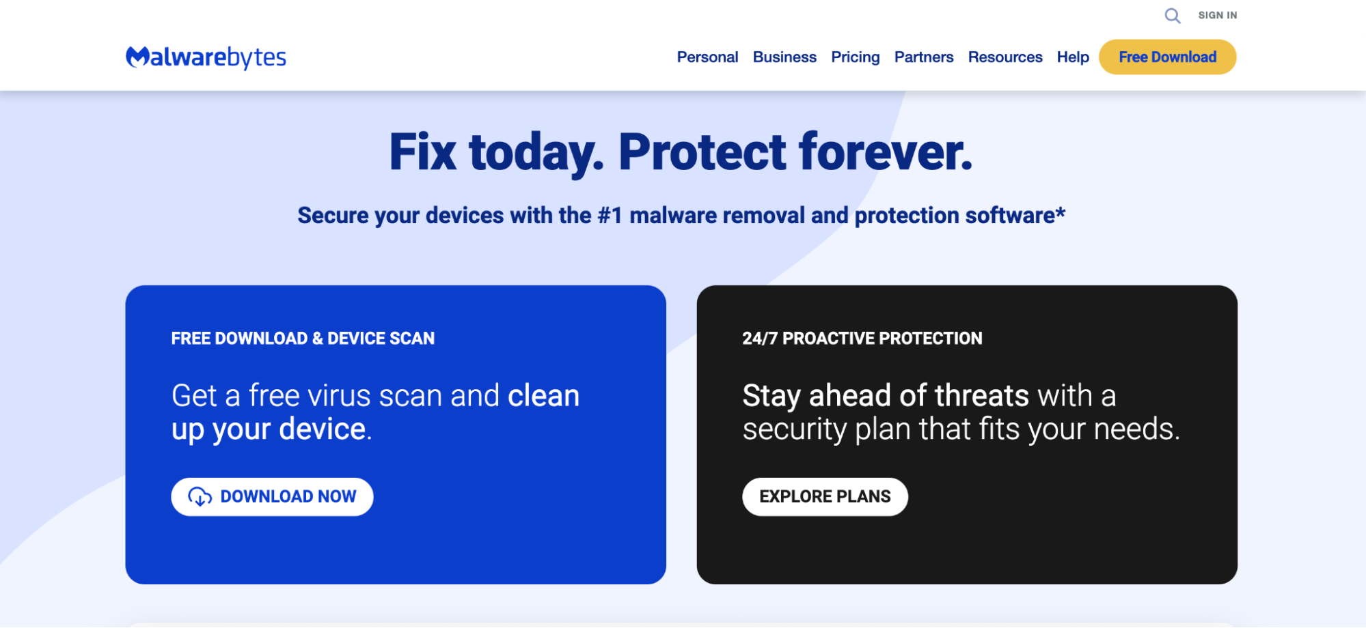Click the search magnifier icon
Image resolution: width=1366 pixels, height=628 pixels.
(x=1173, y=16)
